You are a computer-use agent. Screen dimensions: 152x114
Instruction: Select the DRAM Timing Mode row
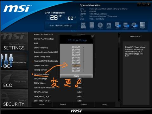pos(42,57)
